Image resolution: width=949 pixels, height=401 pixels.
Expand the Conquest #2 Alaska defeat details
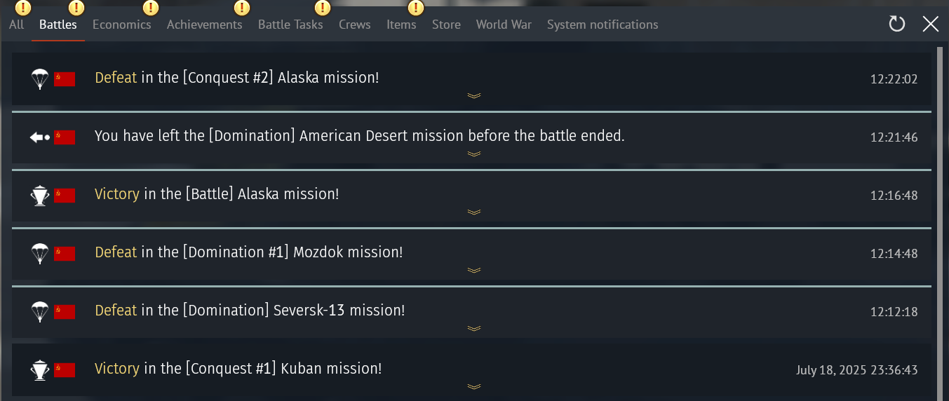pos(474,95)
